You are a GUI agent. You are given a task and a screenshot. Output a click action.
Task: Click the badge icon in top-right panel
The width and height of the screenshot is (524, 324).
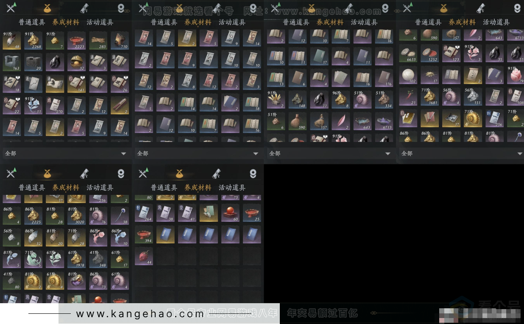[x=517, y=8]
